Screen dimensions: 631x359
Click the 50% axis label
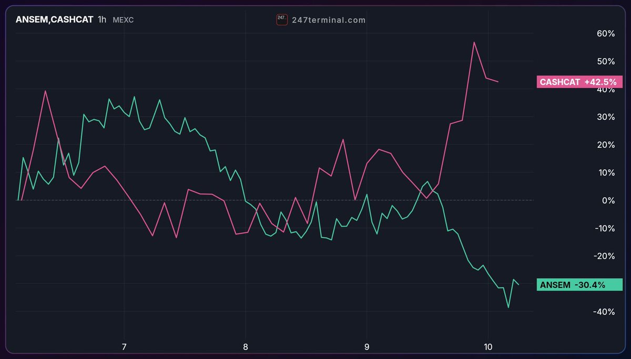(x=605, y=61)
